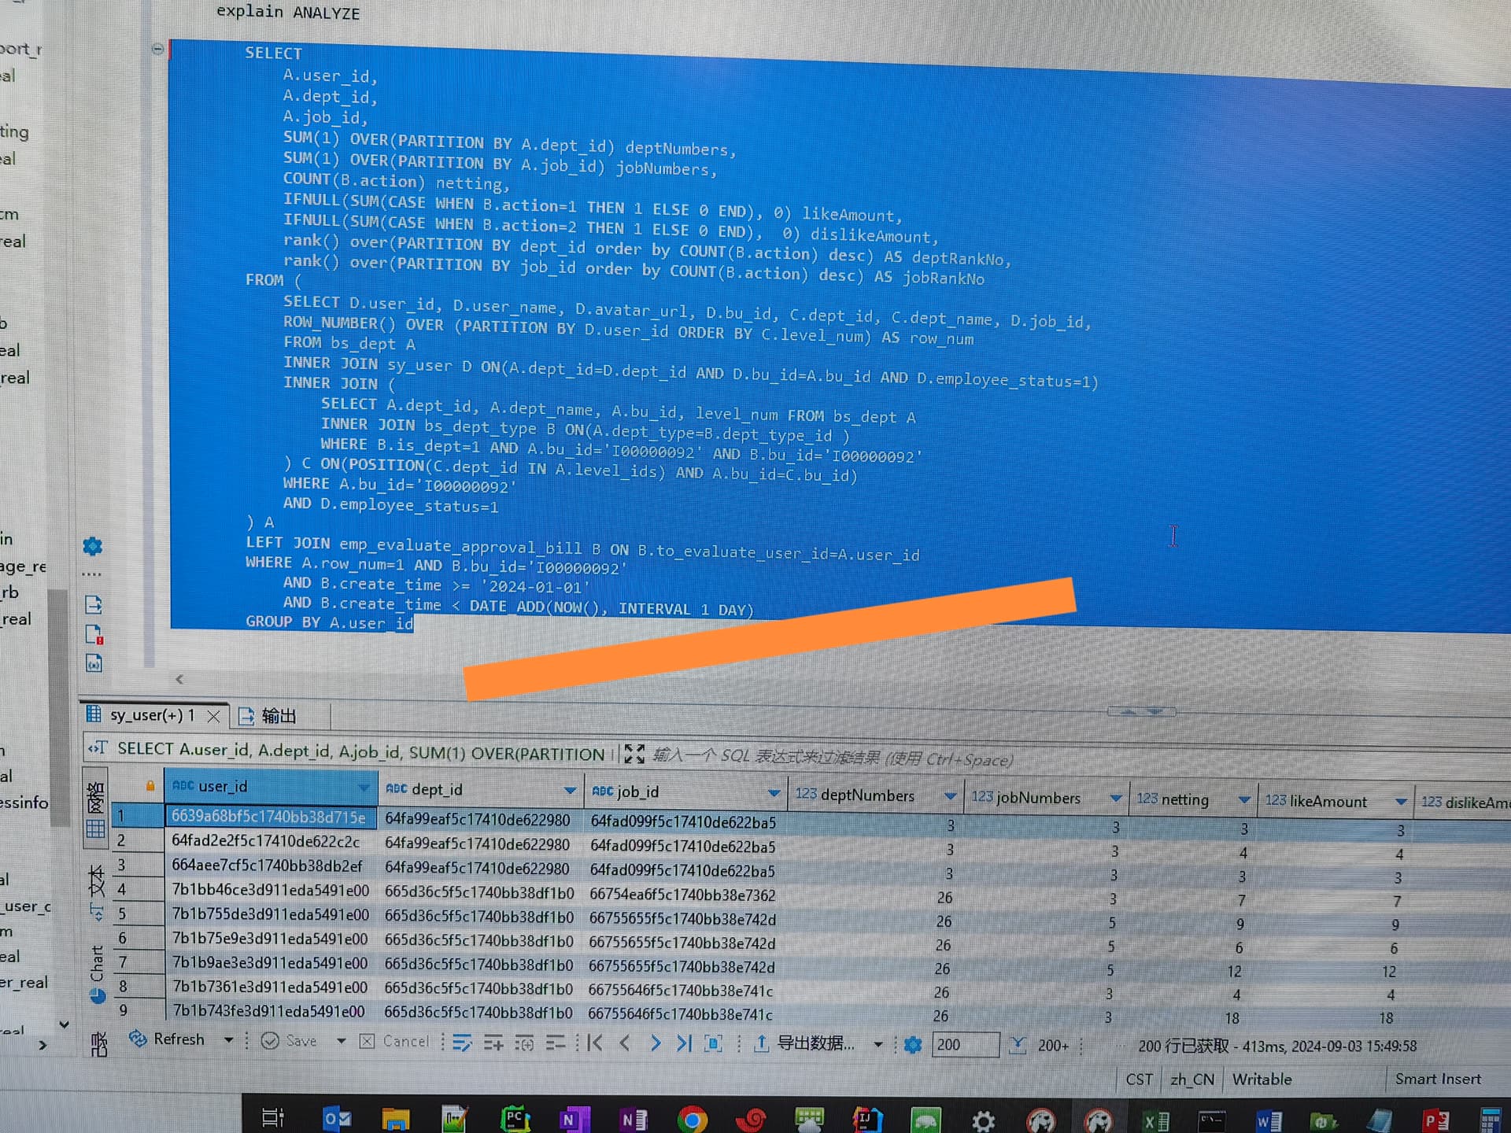Click the blue gear in the editor sidebar

(93, 546)
